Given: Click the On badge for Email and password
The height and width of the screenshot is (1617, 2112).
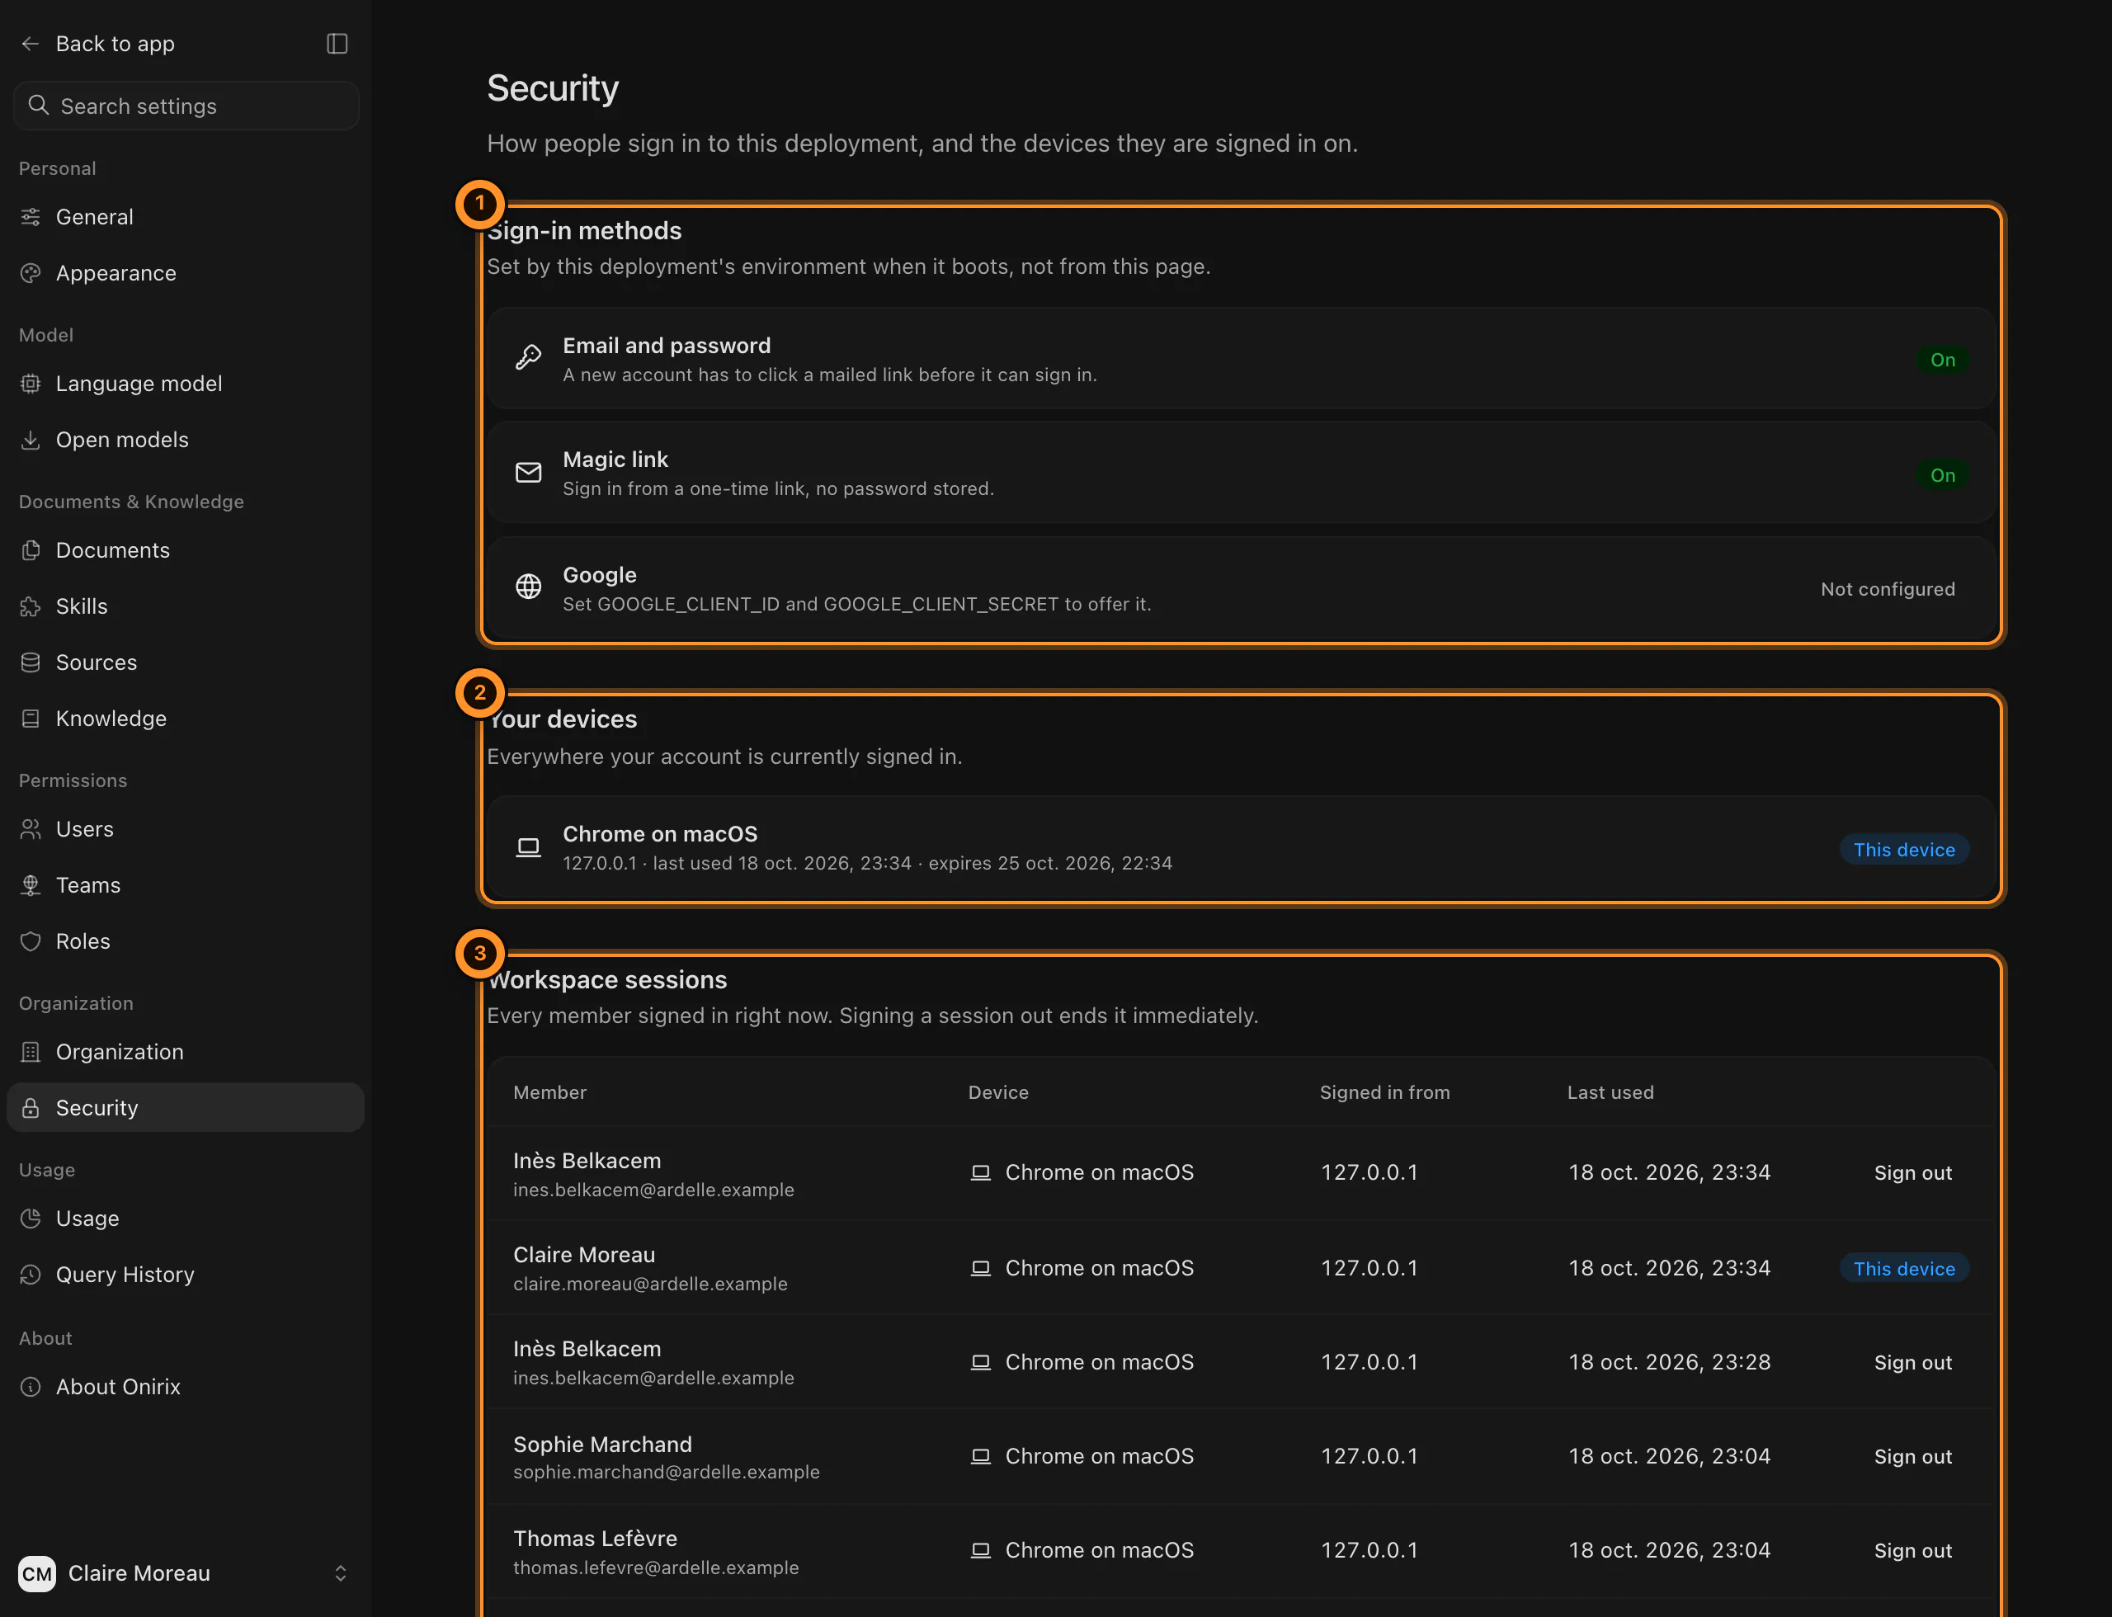Looking at the screenshot, I should pyautogui.click(x=1943, y=360).
